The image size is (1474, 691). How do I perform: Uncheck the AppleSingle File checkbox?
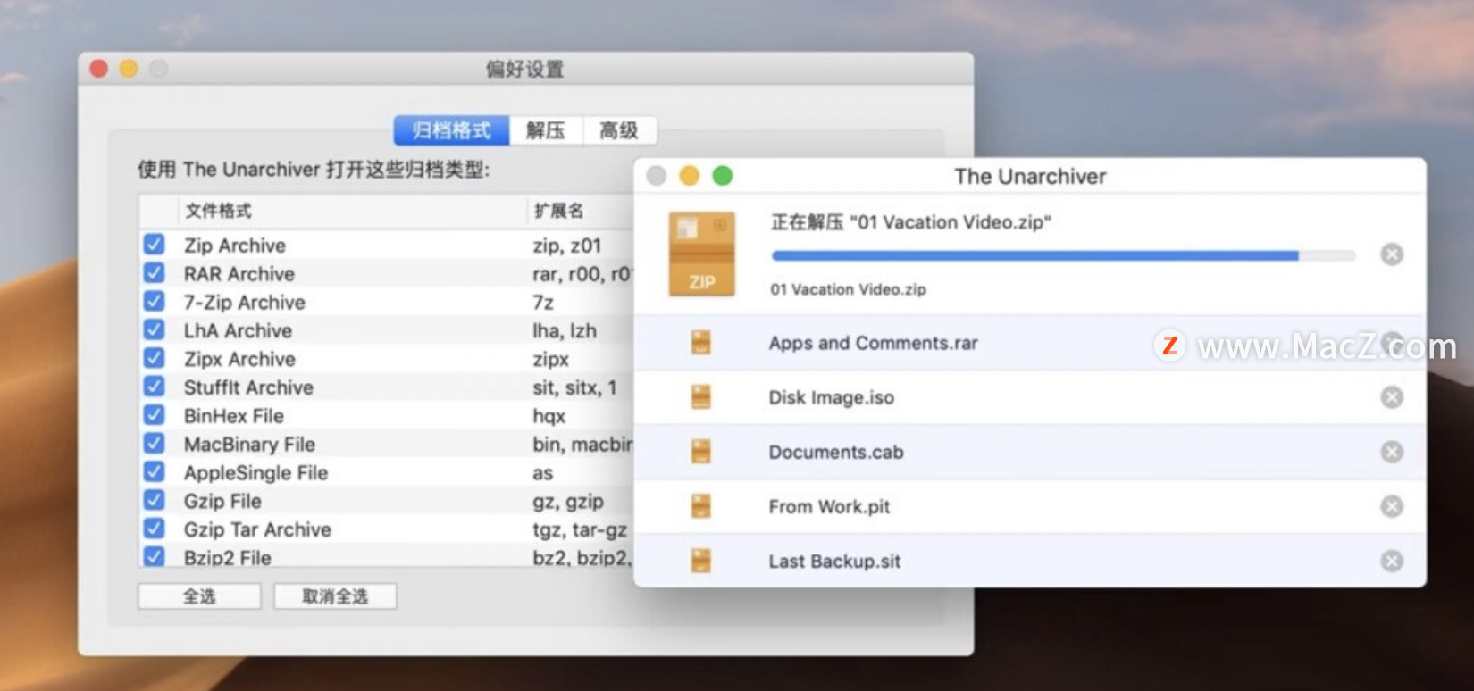pyautogui.click(x=155, y=471)
